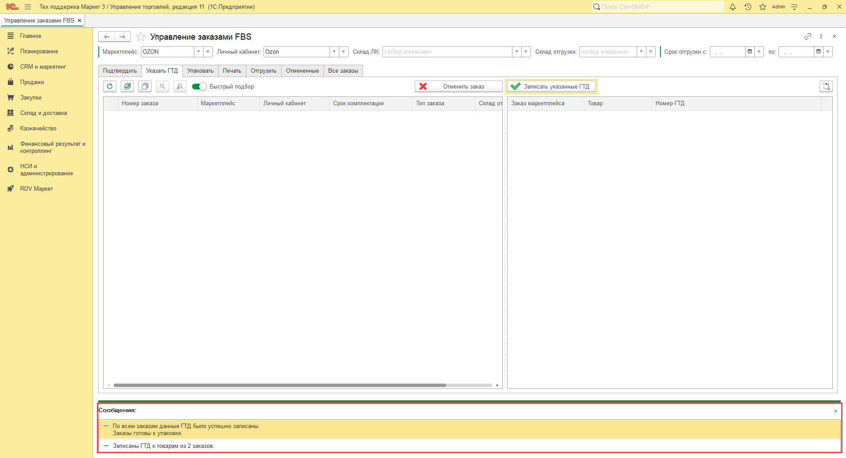The height and width of the screenshot is (458, 846).
Task: Add form to favorites with star
Action: [x=141, y=37]
